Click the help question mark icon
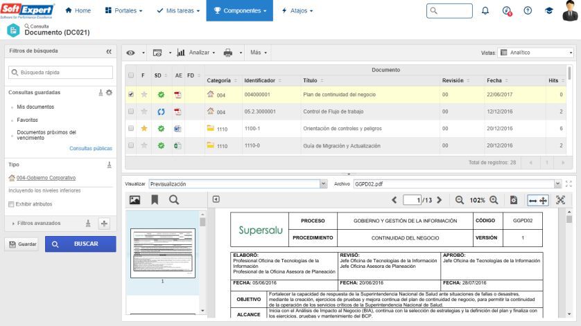This screenshot has width=581, height=326. pos(528,11)
